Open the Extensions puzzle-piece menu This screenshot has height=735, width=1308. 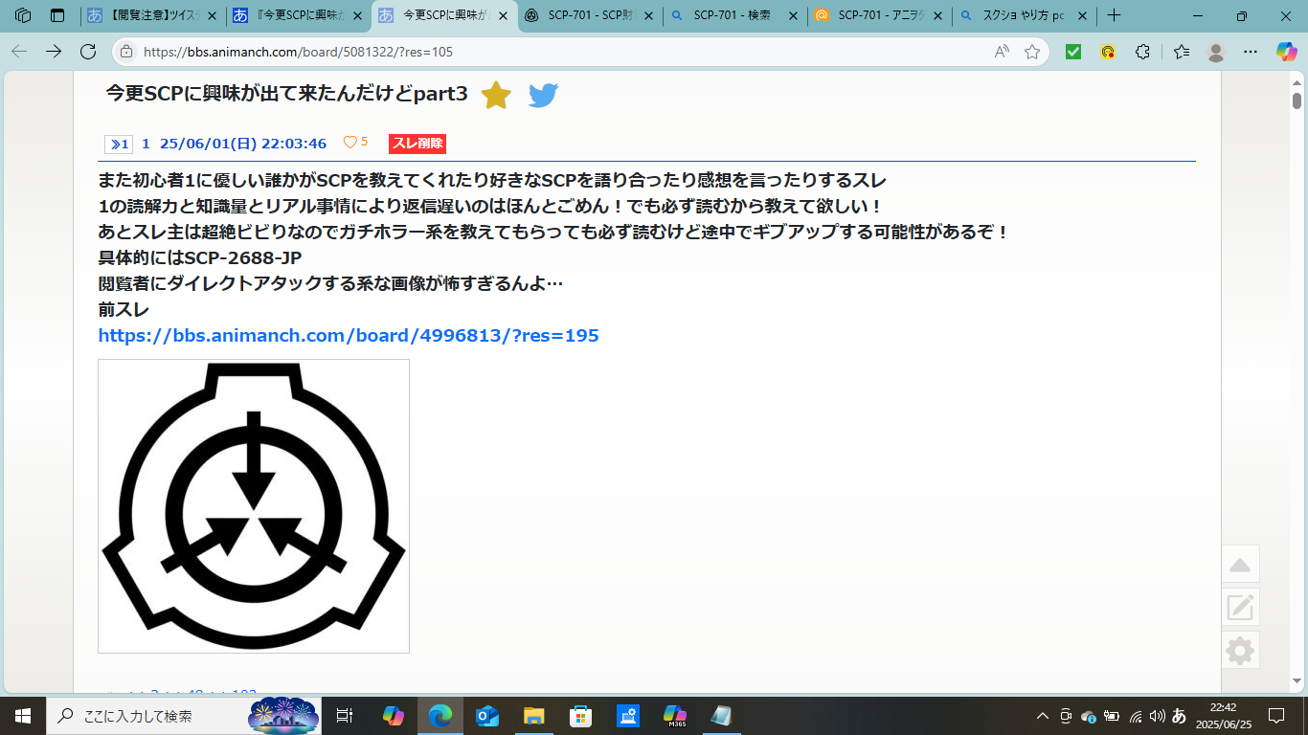[x=1142, y=52]
